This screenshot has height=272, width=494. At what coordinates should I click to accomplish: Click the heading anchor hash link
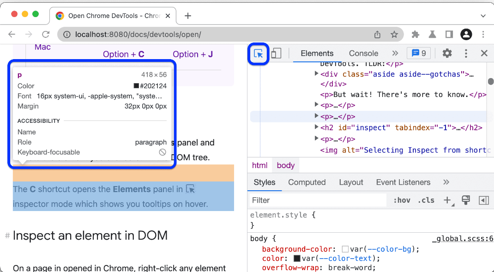pos(7,236)
